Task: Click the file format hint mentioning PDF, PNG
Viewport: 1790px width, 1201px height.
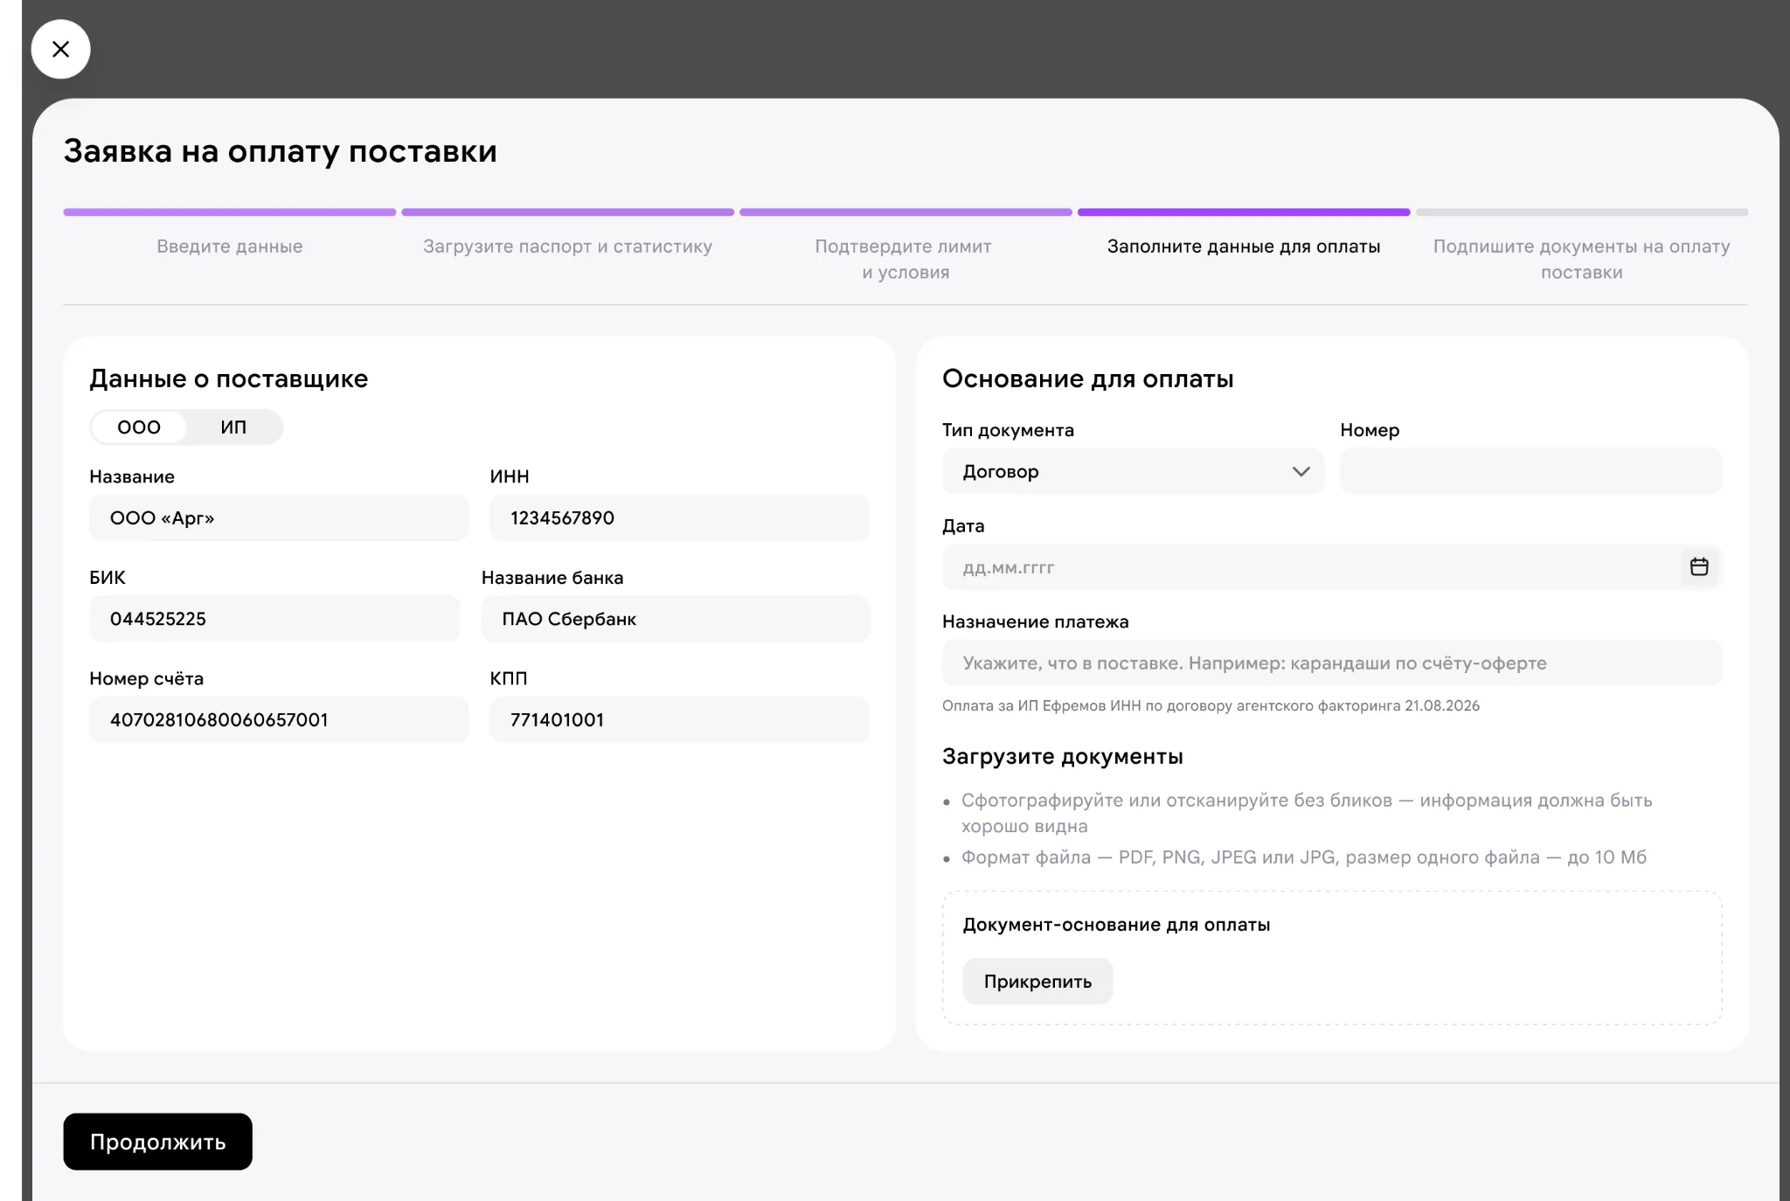Action: pos(1304,857)
